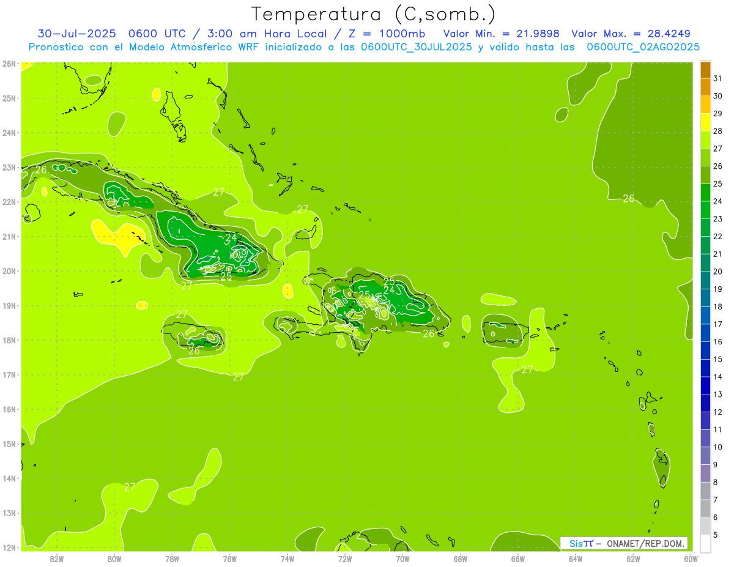Click the '14N' latitude axis label
734x567 pixels.
coord(9,478)
